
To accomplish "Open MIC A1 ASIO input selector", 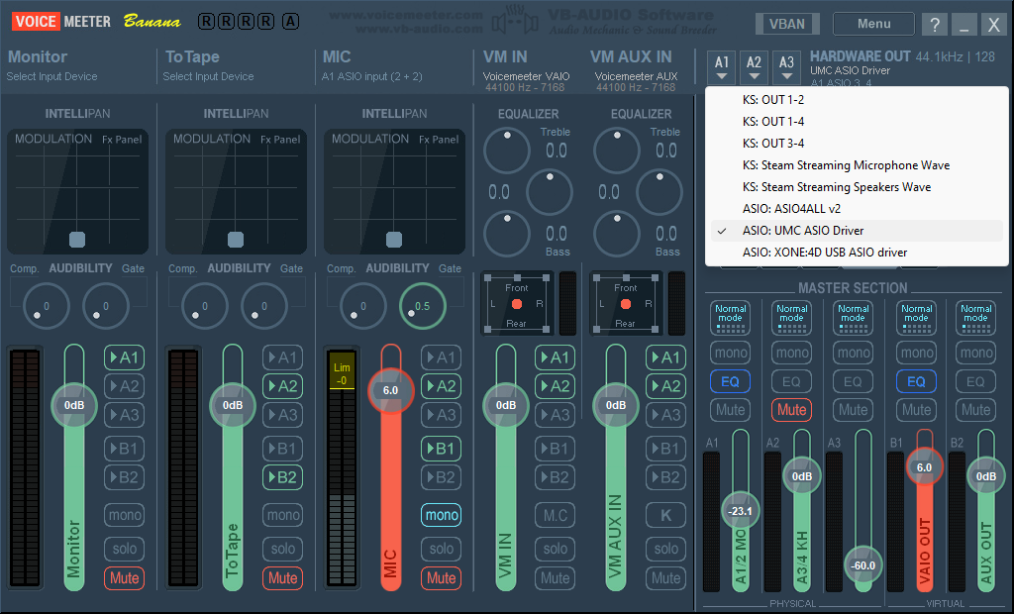I will (372, 76).
